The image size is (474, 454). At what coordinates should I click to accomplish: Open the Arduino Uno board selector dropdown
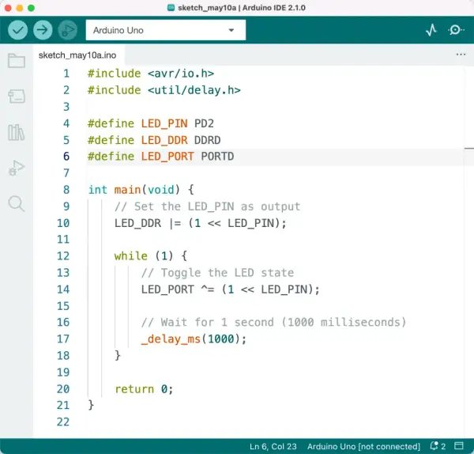point(166,30)
